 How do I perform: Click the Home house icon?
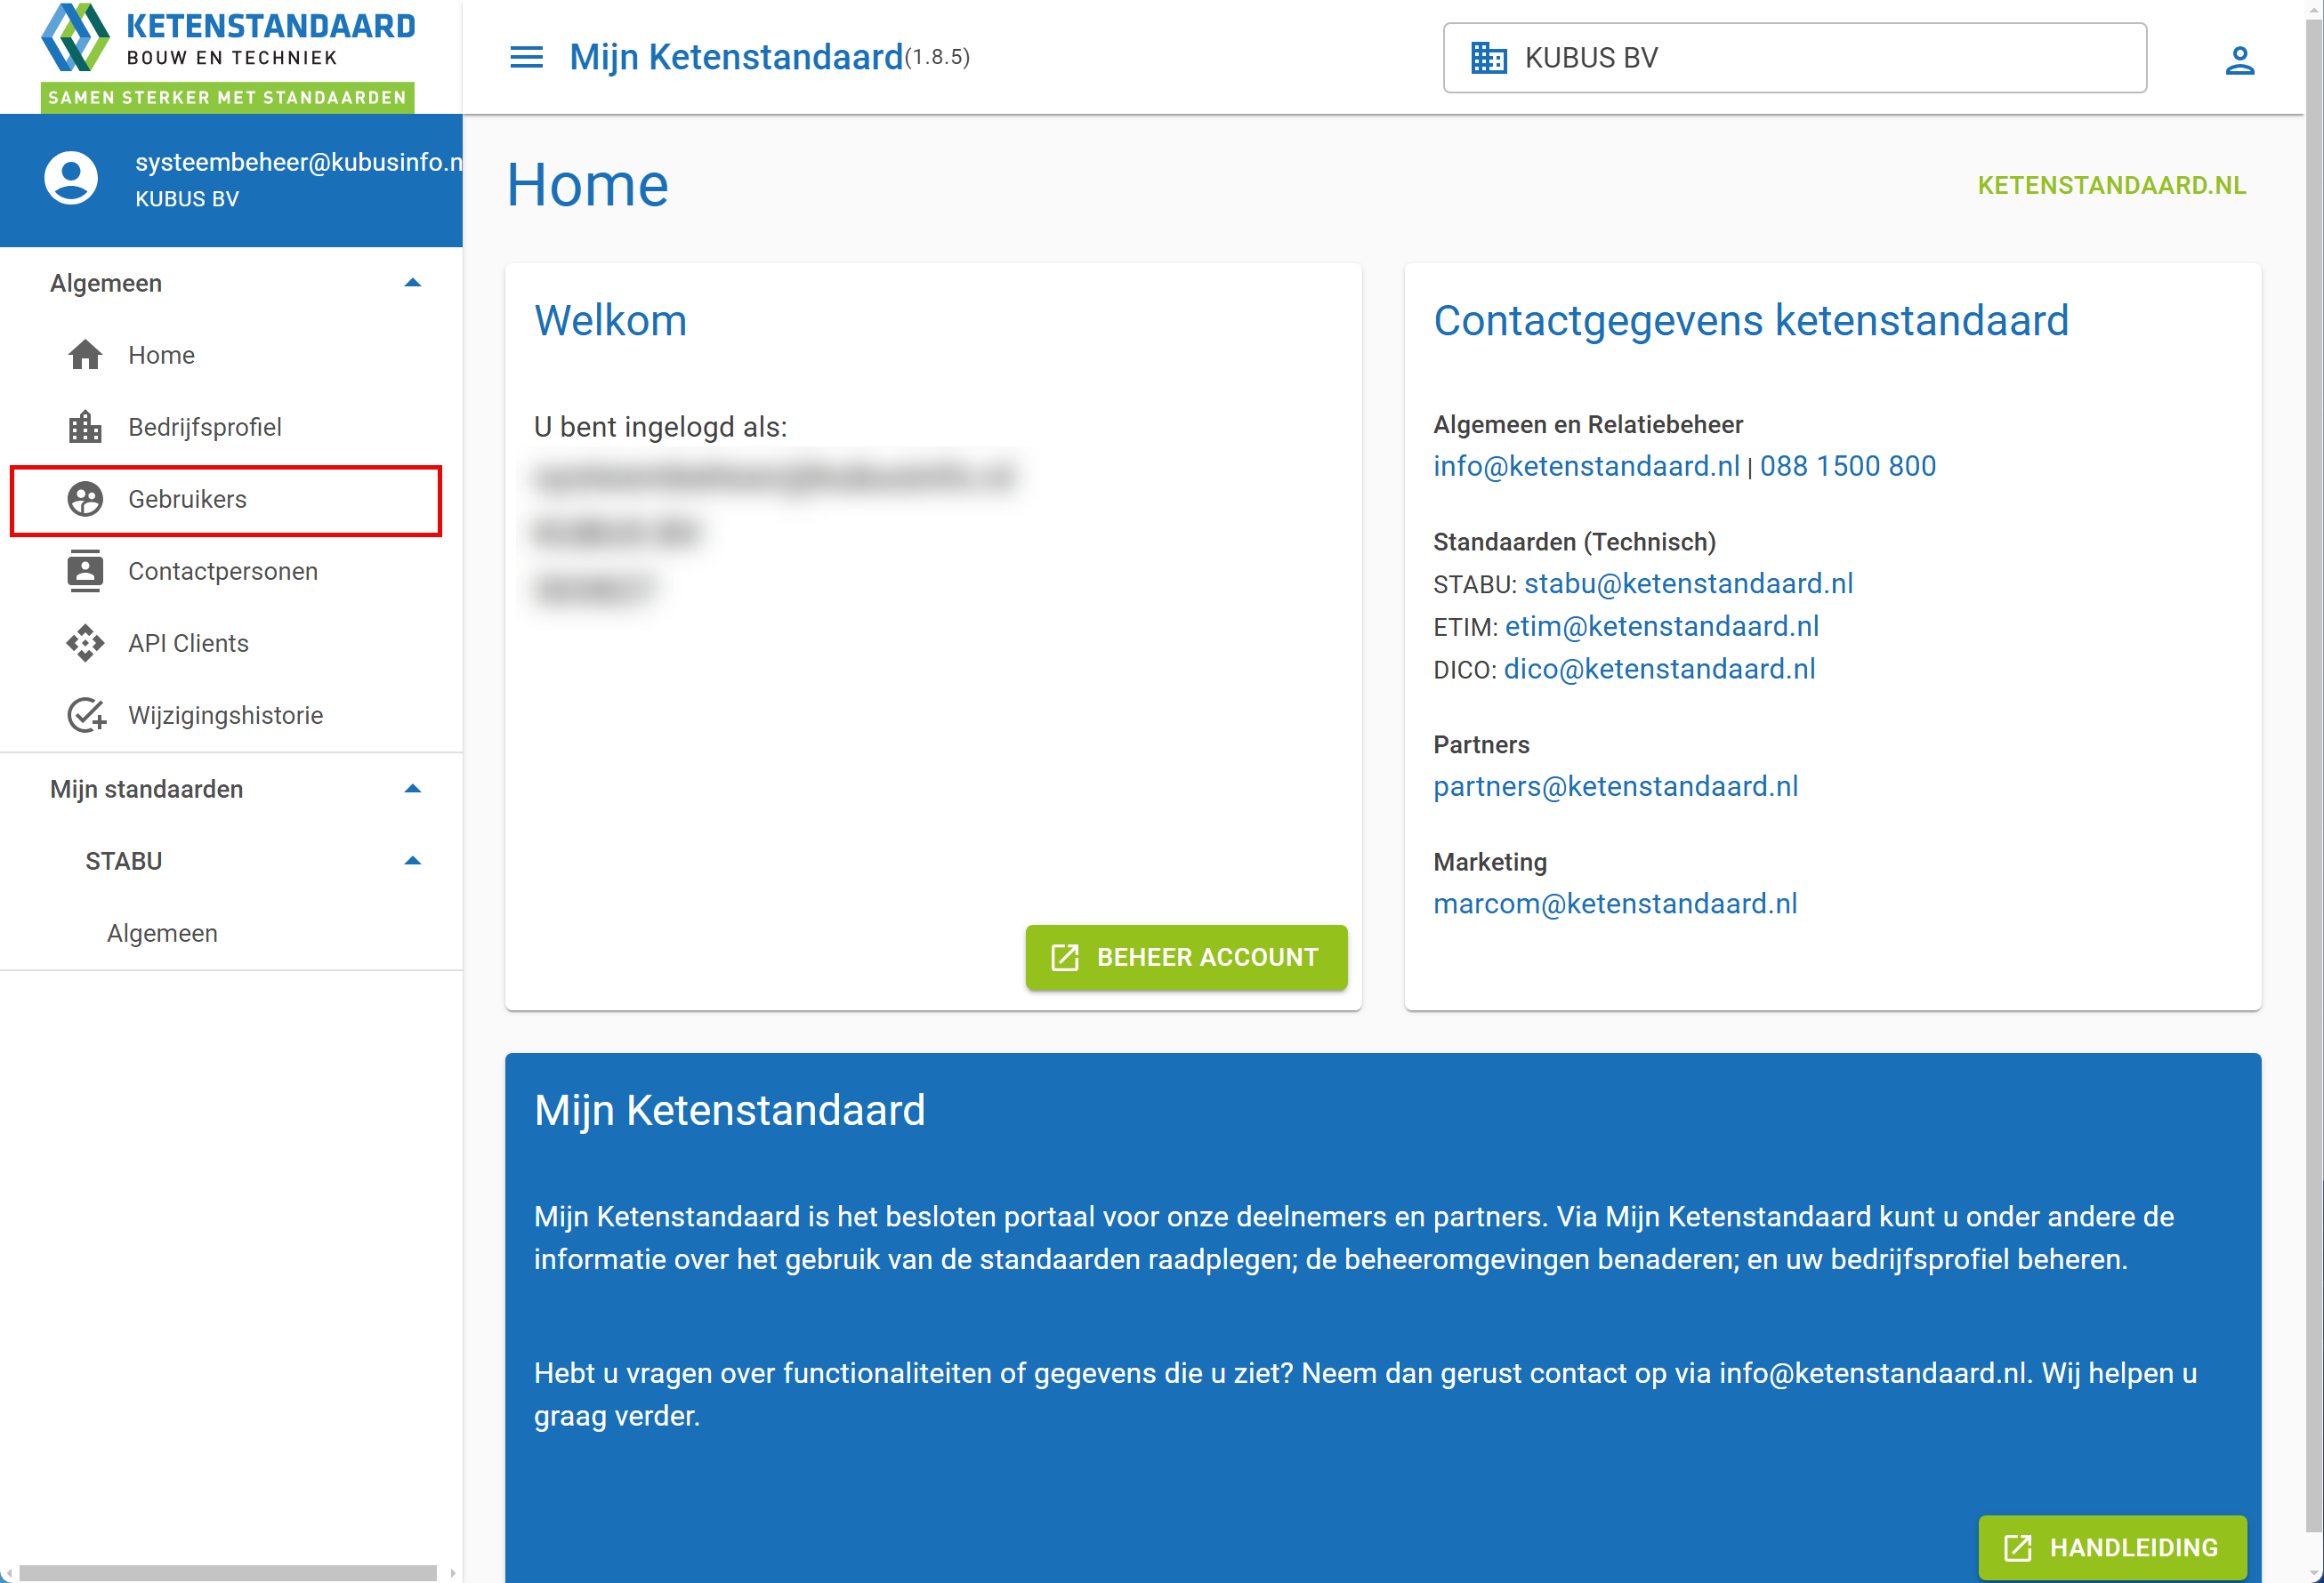pos(85,355)
